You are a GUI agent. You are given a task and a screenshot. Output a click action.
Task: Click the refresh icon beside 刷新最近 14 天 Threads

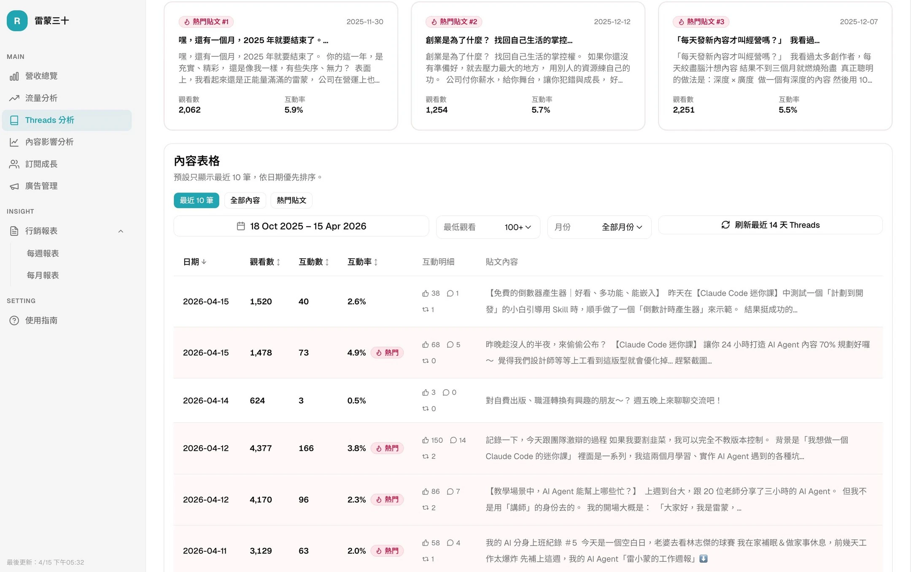725,225
